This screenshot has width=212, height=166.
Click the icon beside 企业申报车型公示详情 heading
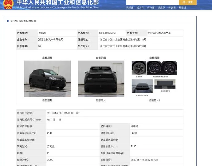8,21
